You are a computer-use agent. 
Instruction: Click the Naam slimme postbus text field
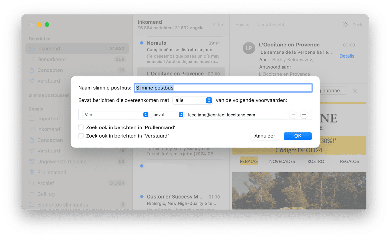pos(223,88)
